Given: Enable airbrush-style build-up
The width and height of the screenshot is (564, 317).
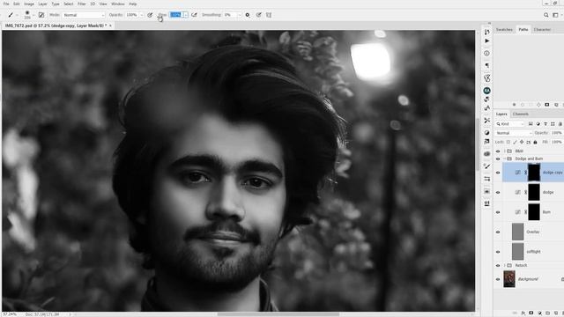Looking at the screenshot, I should (194, 15).
